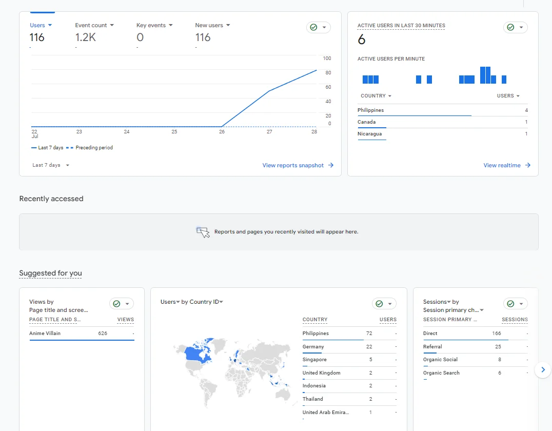This screenshot has height=431, width=552.
Task: Open View reports snapshot link
Action: coord(293,165)
